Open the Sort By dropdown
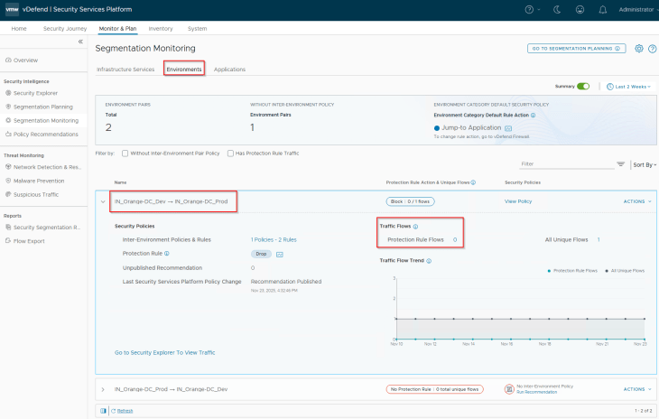The image size is (659, 419). pos(645,165)
